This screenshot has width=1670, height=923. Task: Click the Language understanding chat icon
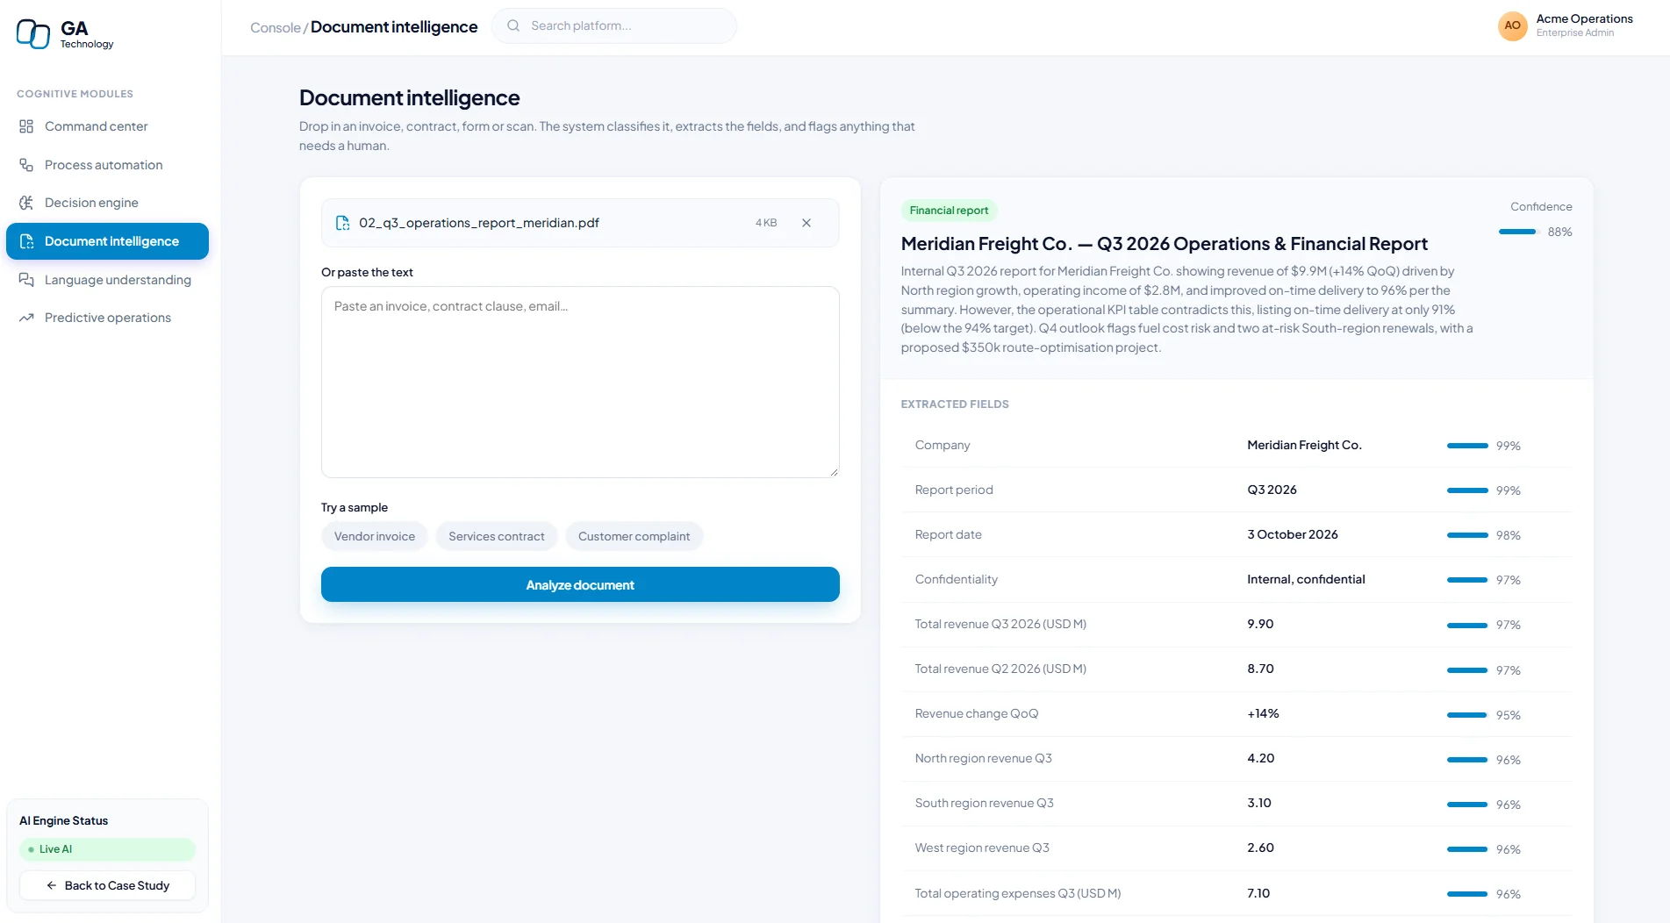click(x=26, y=280)
